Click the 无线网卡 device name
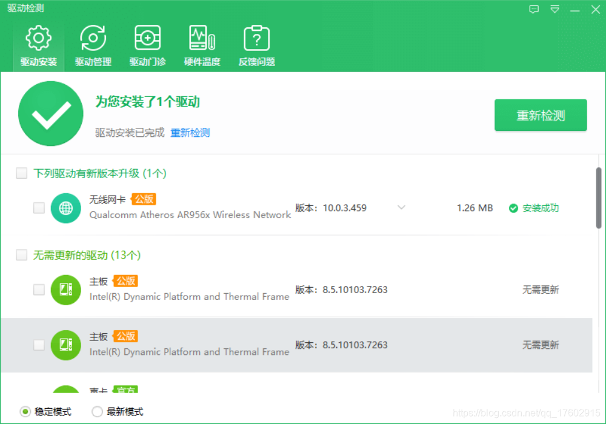 pyautogui.click(x=107, y=199)
